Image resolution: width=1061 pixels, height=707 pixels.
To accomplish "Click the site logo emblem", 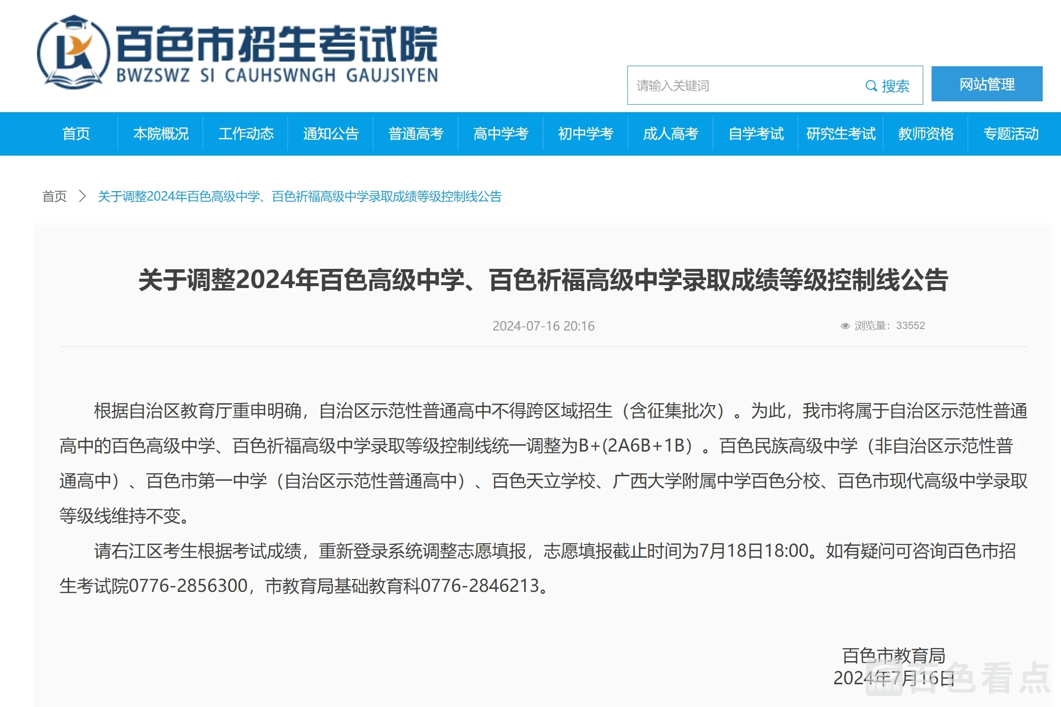I will click(73, 52).
